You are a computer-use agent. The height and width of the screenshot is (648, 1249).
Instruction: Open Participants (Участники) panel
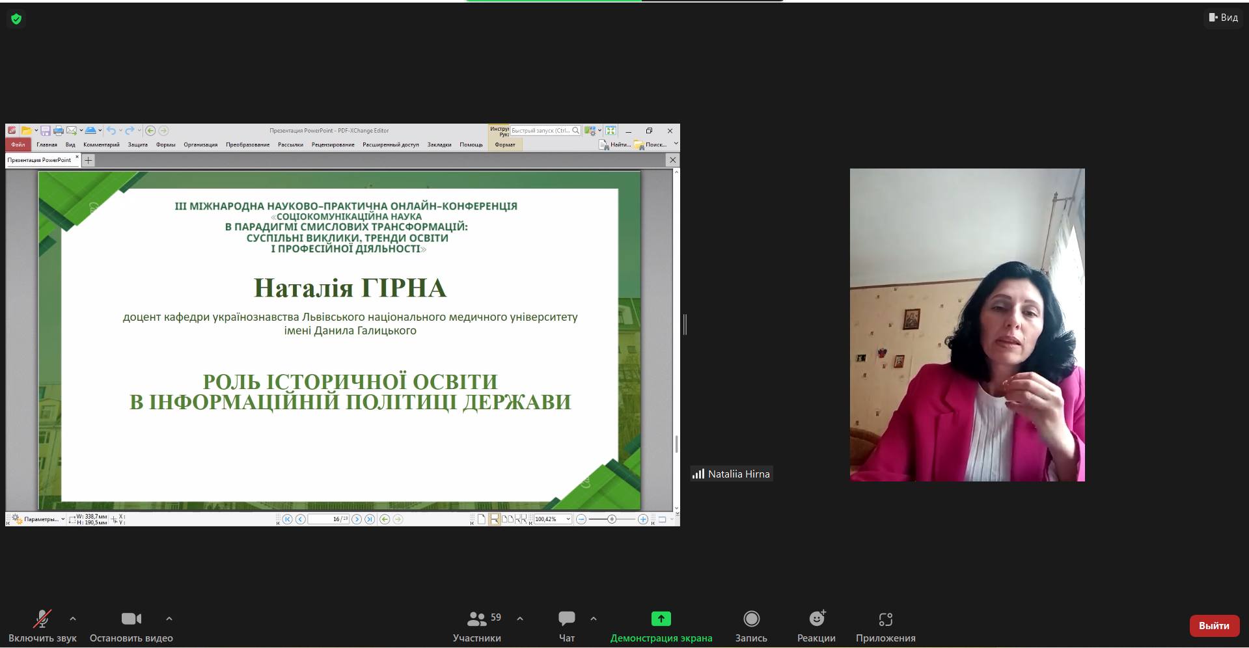(x=477, y=627)
